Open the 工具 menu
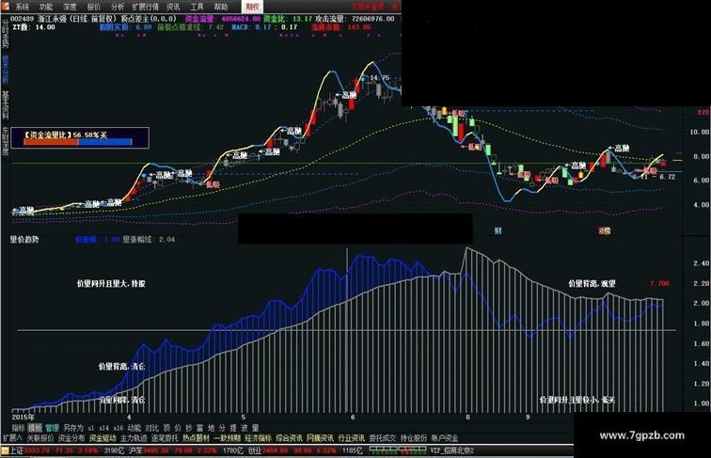The image size is (711, 458). (197, 7)
